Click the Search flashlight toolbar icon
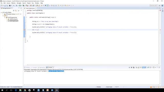Image resolution: width=164 pixels, height=92 pixels. (x=42, y=5)
